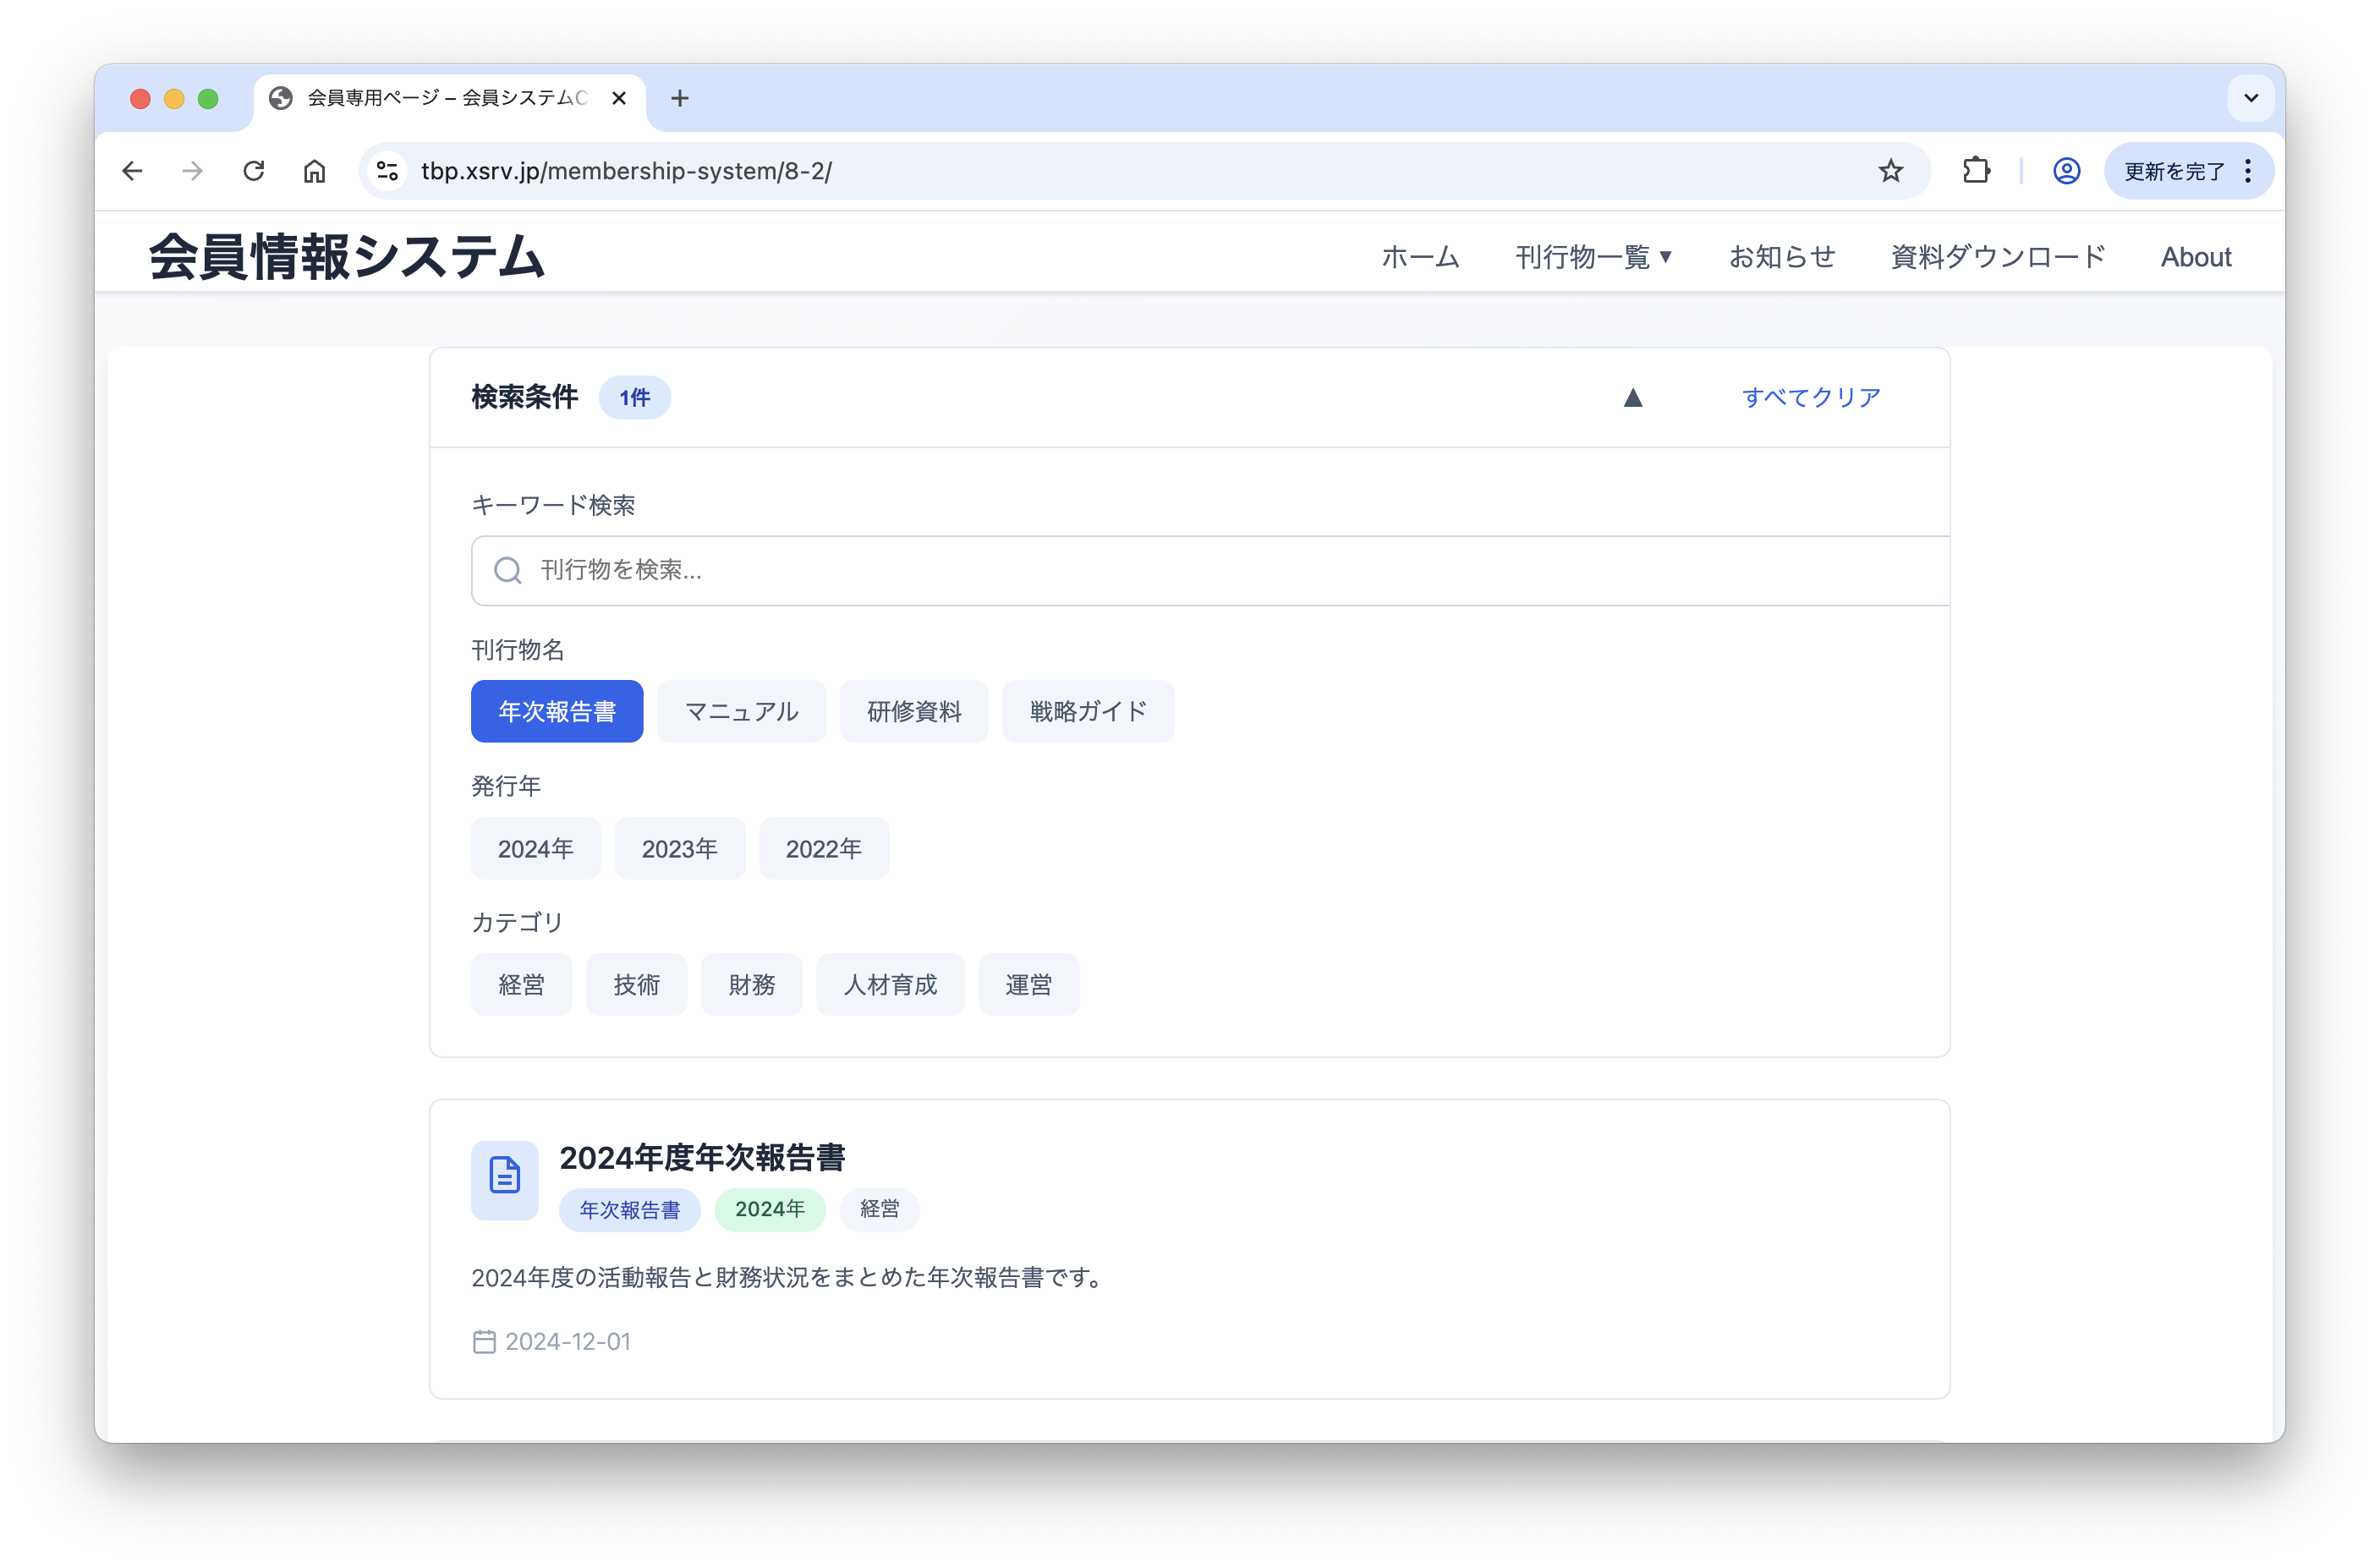The width and height of the screenshot is (2380, 1568).
Task: Click inside the 刊行物を検索 input field
Action: click(900, 570)
